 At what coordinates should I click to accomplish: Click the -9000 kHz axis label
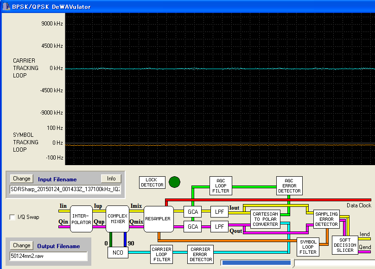[51, 113]
